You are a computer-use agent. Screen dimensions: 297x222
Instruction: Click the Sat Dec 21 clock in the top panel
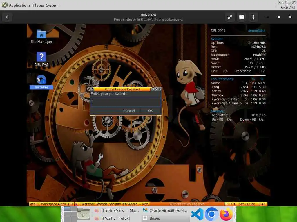tap(287, 5)
